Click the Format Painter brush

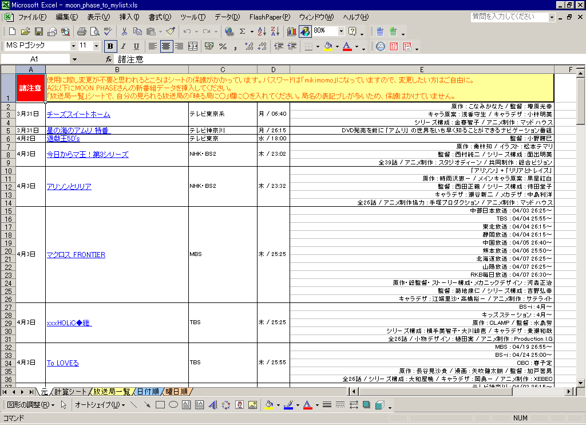click(x=170, y=32)
